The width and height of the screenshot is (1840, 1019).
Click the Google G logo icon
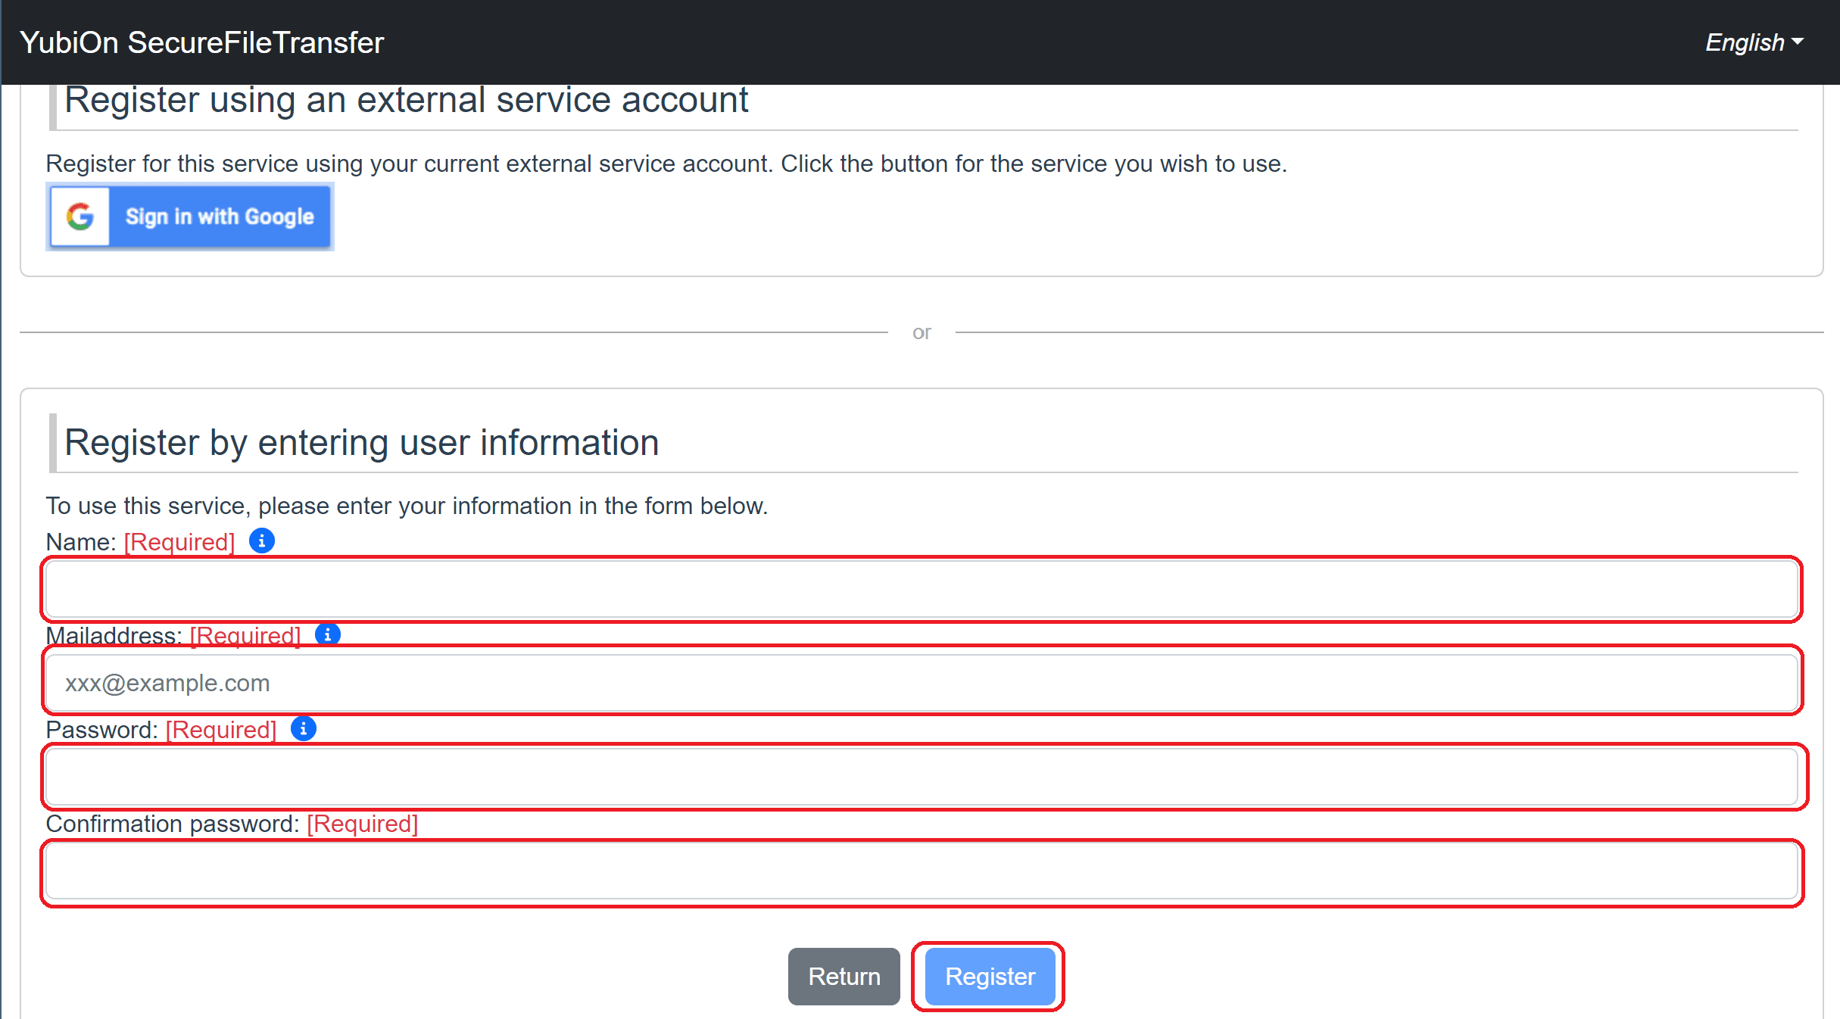(x=80, y=217)
